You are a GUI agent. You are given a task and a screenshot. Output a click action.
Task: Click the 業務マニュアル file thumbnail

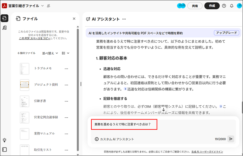click(24, 133)
